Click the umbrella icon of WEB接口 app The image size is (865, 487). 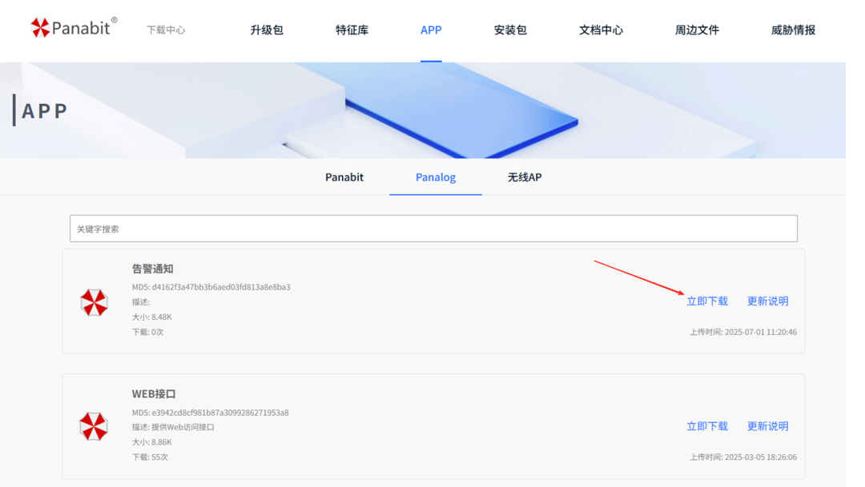click(94, 426)
